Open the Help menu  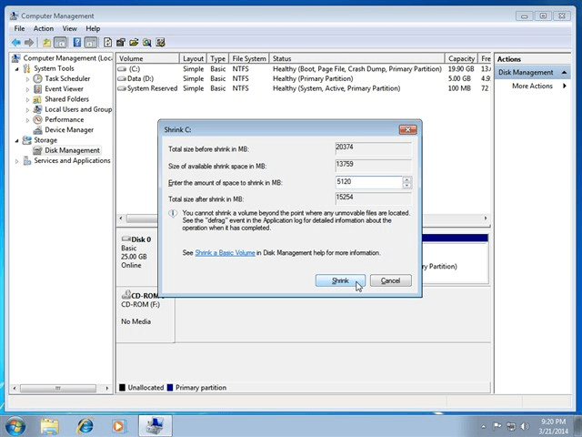93,28
